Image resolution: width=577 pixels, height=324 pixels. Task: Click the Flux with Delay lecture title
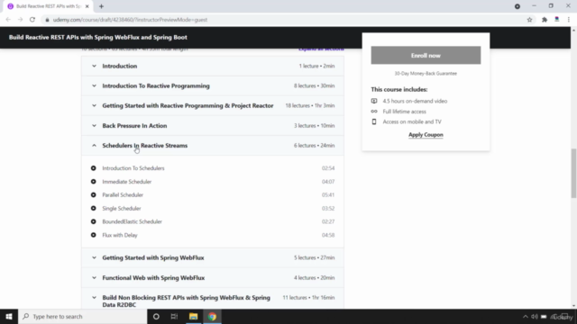coord(120,235)
